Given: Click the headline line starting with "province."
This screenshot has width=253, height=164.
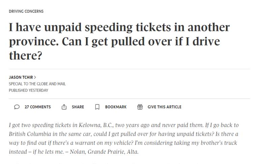Looking at the screenshot, I should coord(114,42).
